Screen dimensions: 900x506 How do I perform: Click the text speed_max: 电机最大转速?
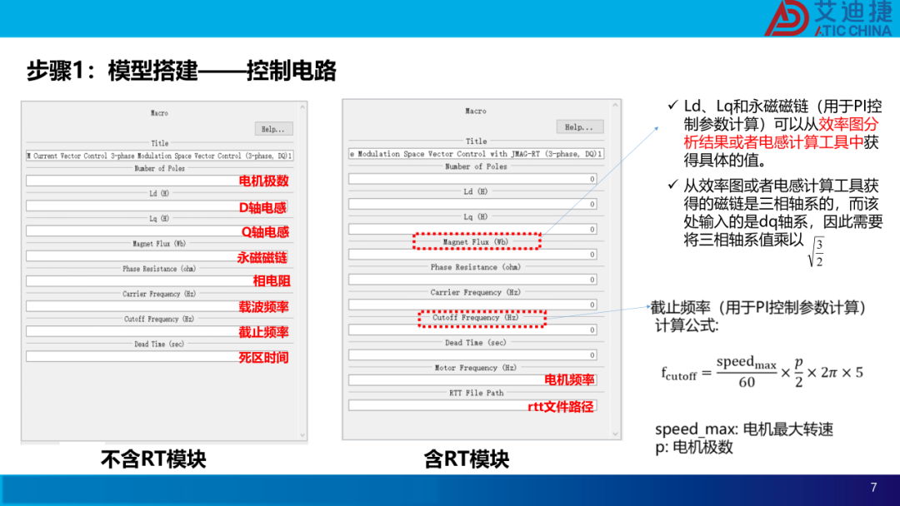pos(744,429)
